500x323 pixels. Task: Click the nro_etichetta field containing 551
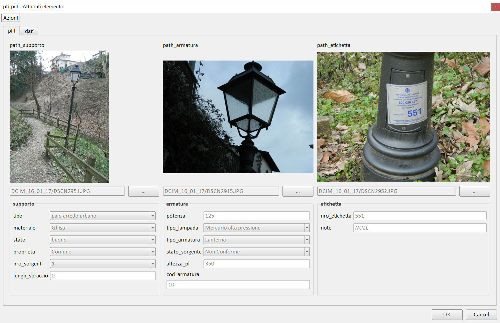click(420, 216)
